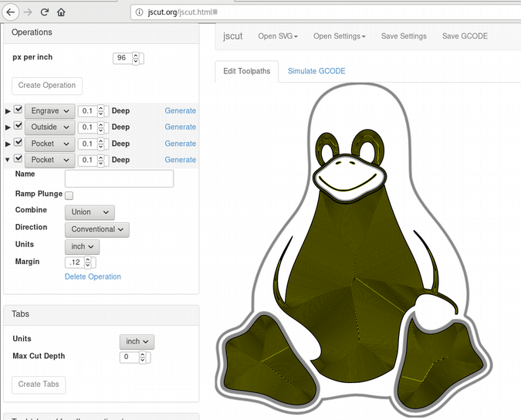
Task: Open the first Pocket operation type dropdown
Action: (50, 144)
